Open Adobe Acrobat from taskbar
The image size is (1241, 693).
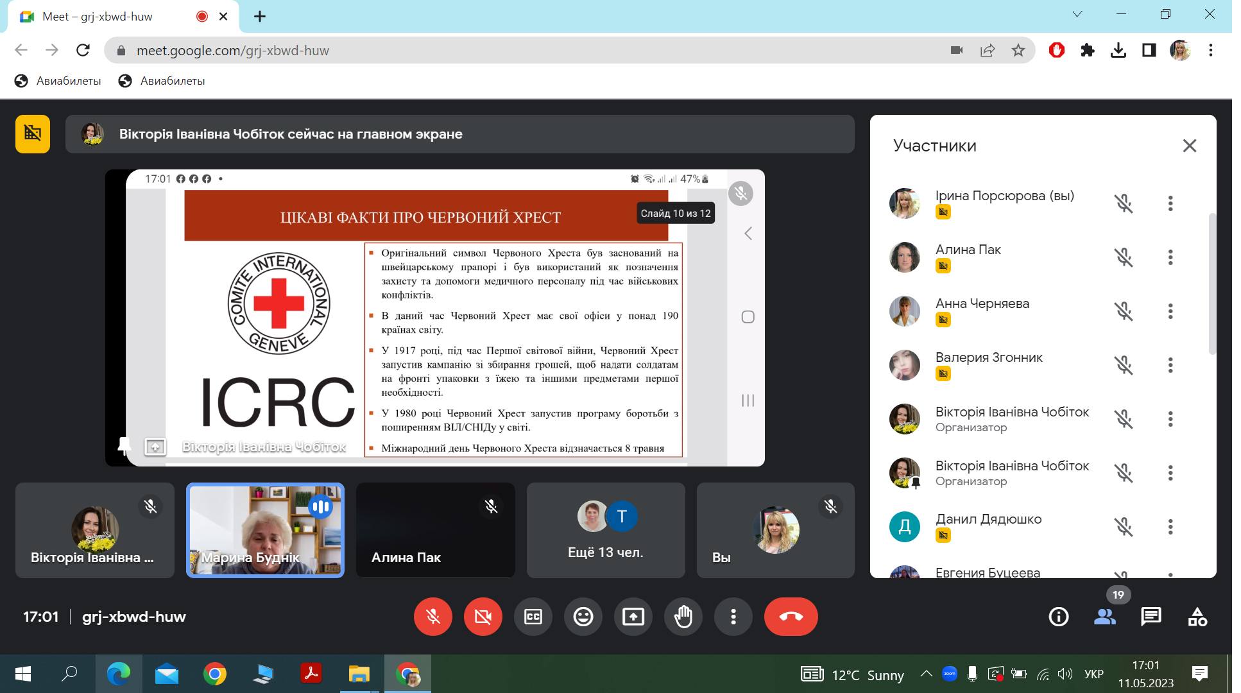click(311, 674)
